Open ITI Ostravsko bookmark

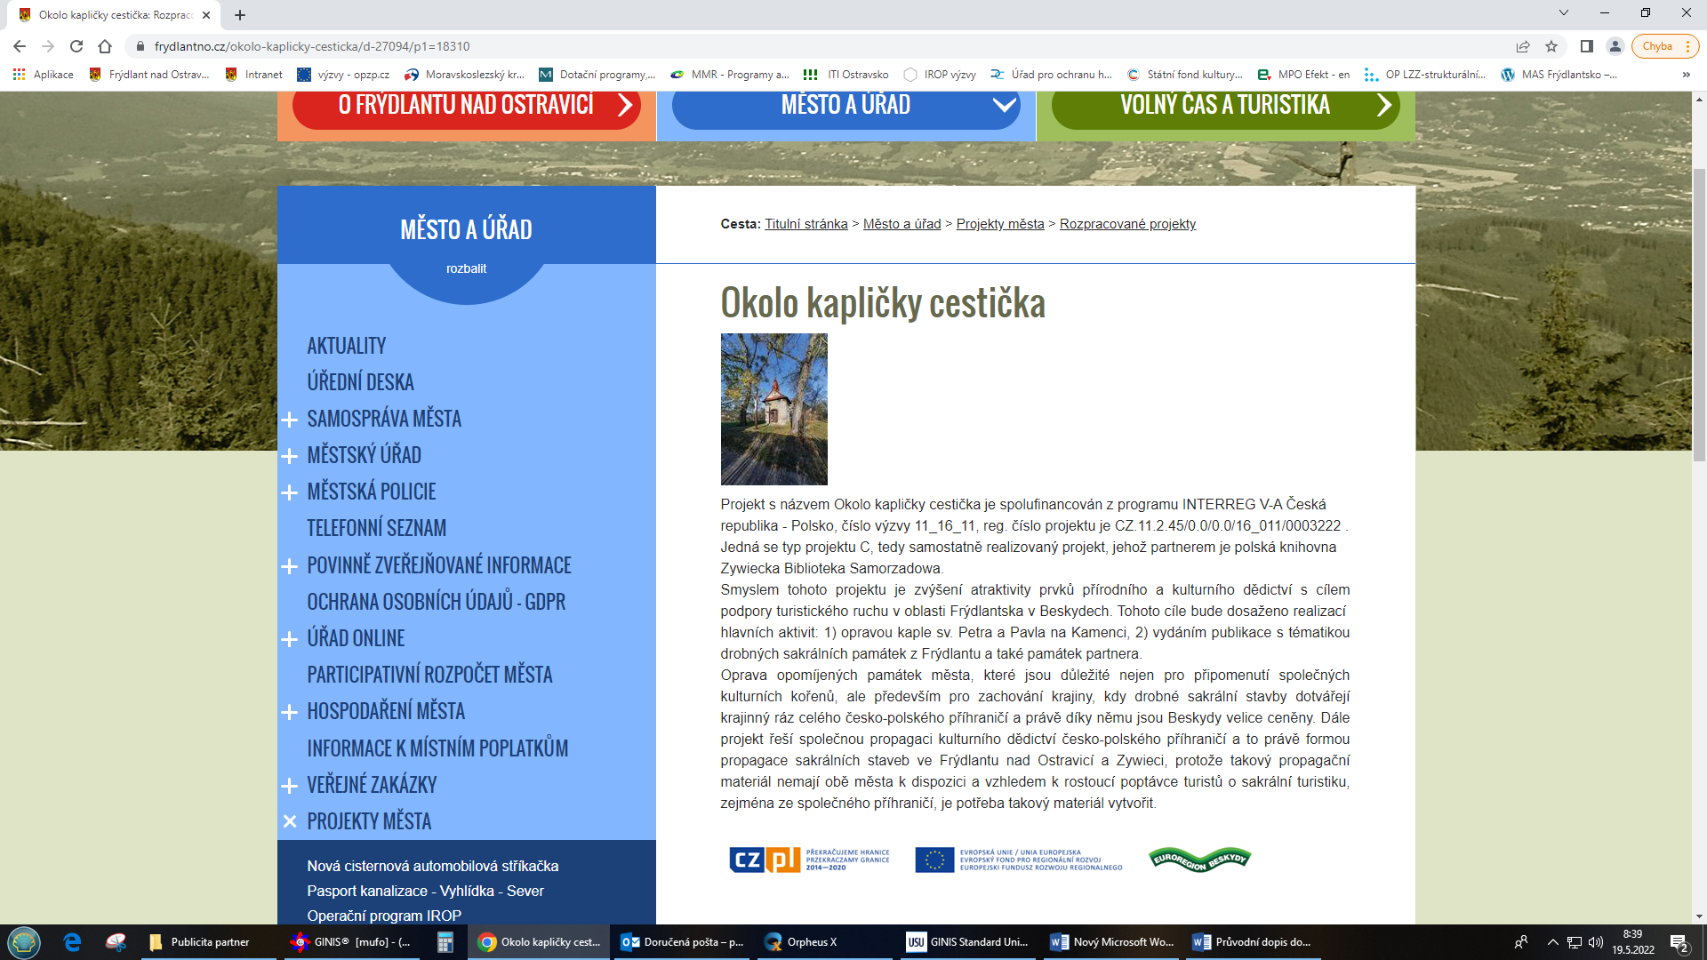(x=846, y=75)
